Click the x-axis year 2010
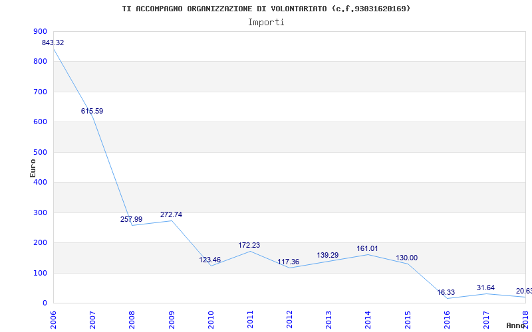This screenshot has height=332, width=532. (x=211, y=320)
